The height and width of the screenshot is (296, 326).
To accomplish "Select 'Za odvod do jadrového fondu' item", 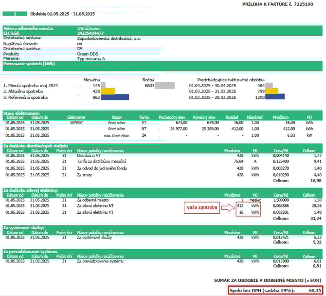I will pyautogui.click(x=102, y=168).
